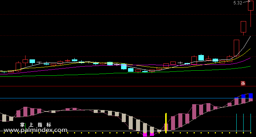Select the large cyan candlestick near right side

[201, 58]
